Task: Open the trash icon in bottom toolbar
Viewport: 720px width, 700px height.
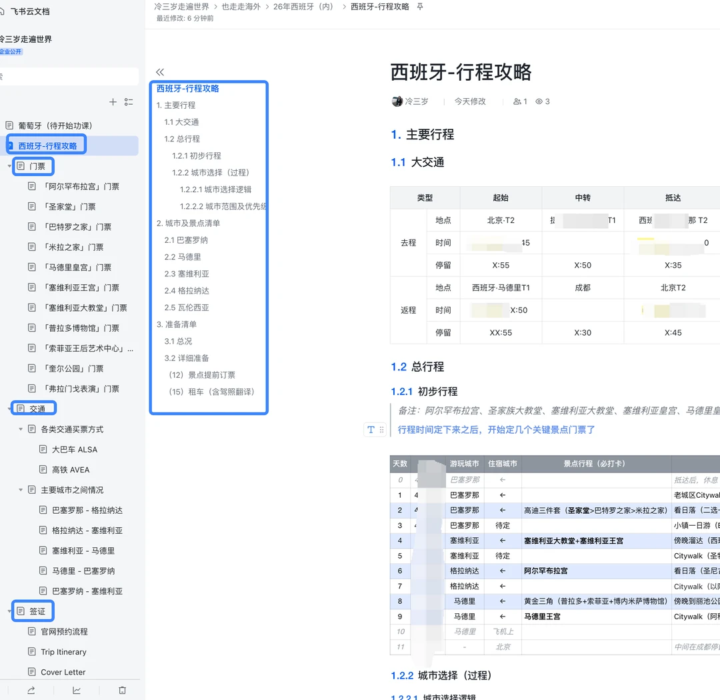Action: [121, 692]
